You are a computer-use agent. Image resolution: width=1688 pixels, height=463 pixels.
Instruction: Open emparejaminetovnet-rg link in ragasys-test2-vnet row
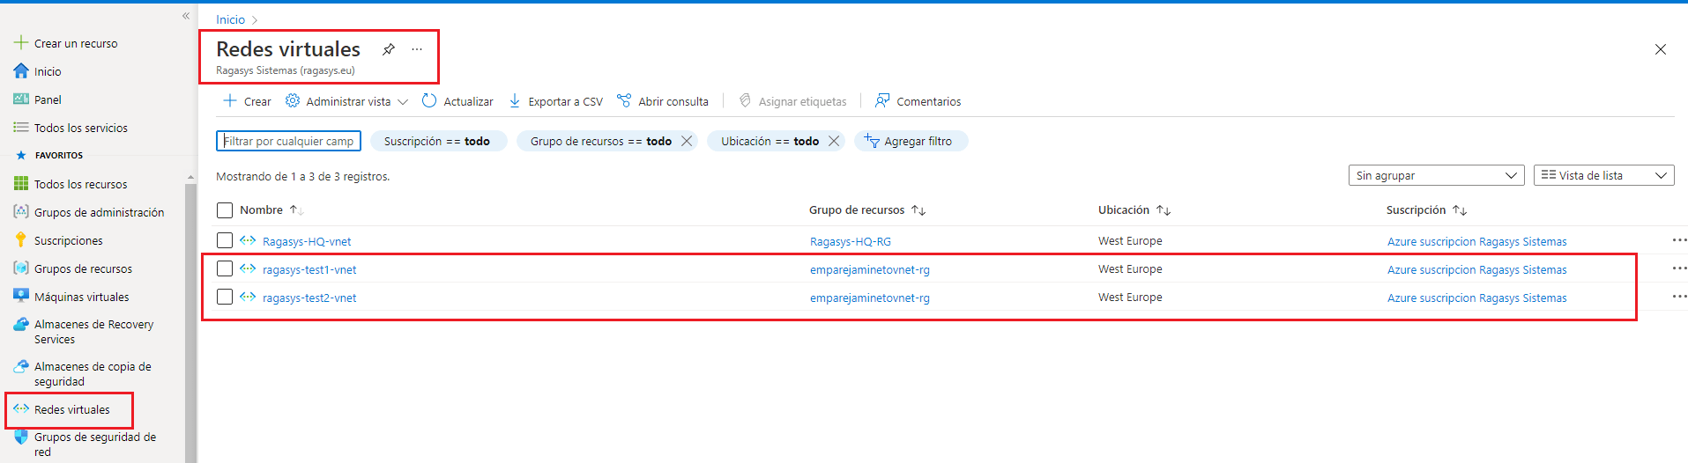[x=870, y=298]
